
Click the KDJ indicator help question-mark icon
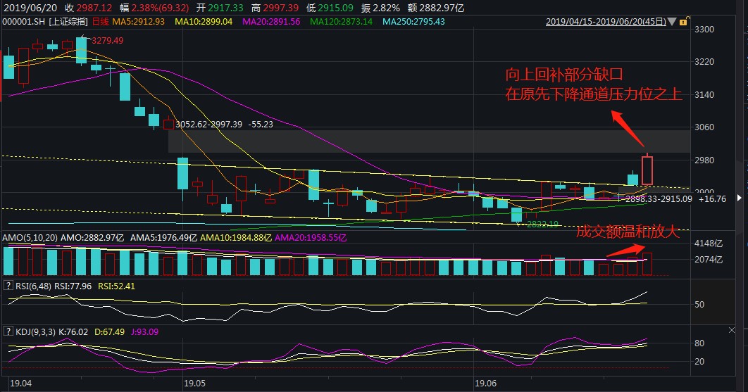[x=8, y=330]
